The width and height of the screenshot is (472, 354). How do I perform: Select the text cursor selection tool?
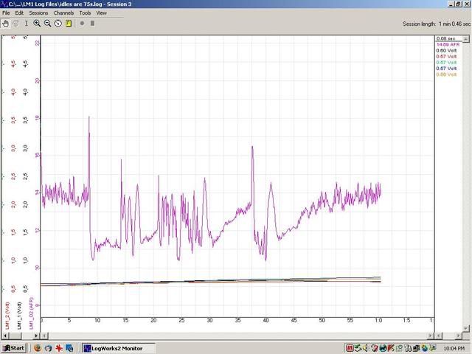click(x=27, y=23)
